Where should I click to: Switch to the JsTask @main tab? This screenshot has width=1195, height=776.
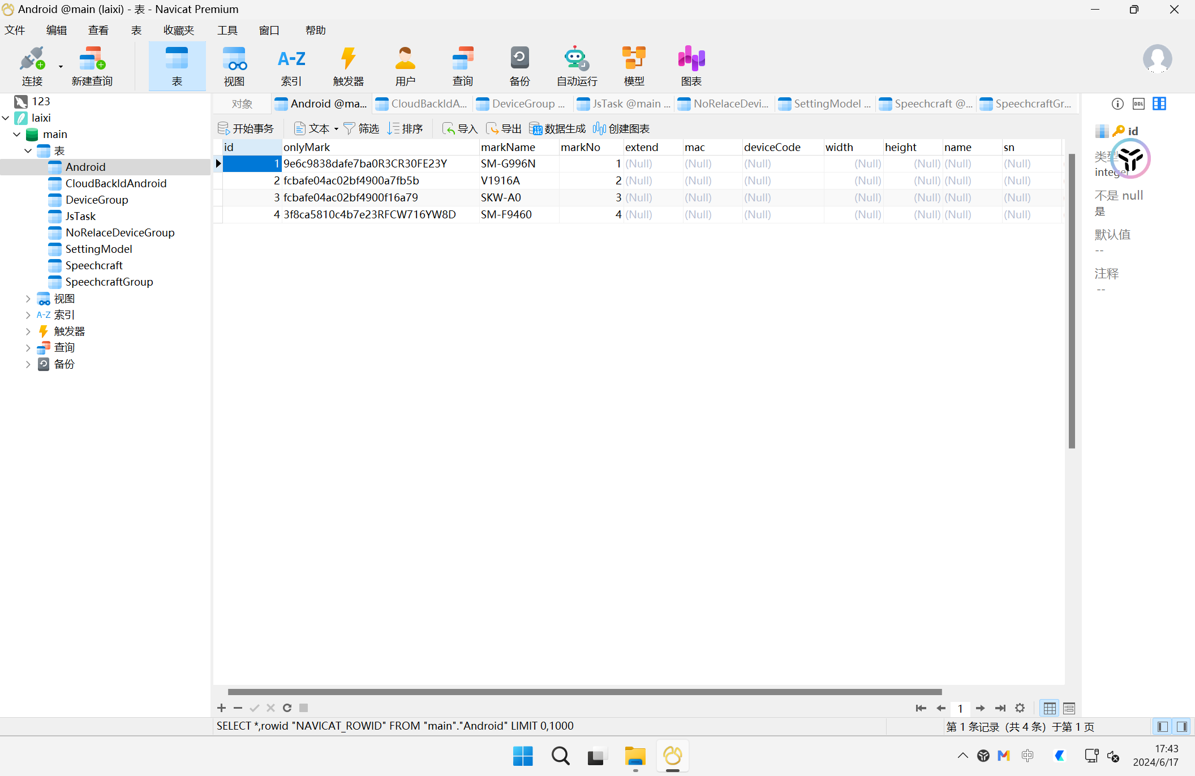click(x=624, y=104)
